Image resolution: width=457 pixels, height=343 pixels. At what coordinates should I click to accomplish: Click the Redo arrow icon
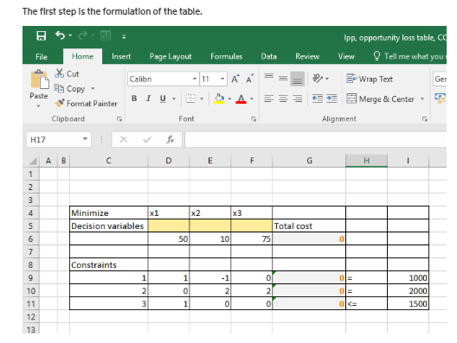(82, 35)
